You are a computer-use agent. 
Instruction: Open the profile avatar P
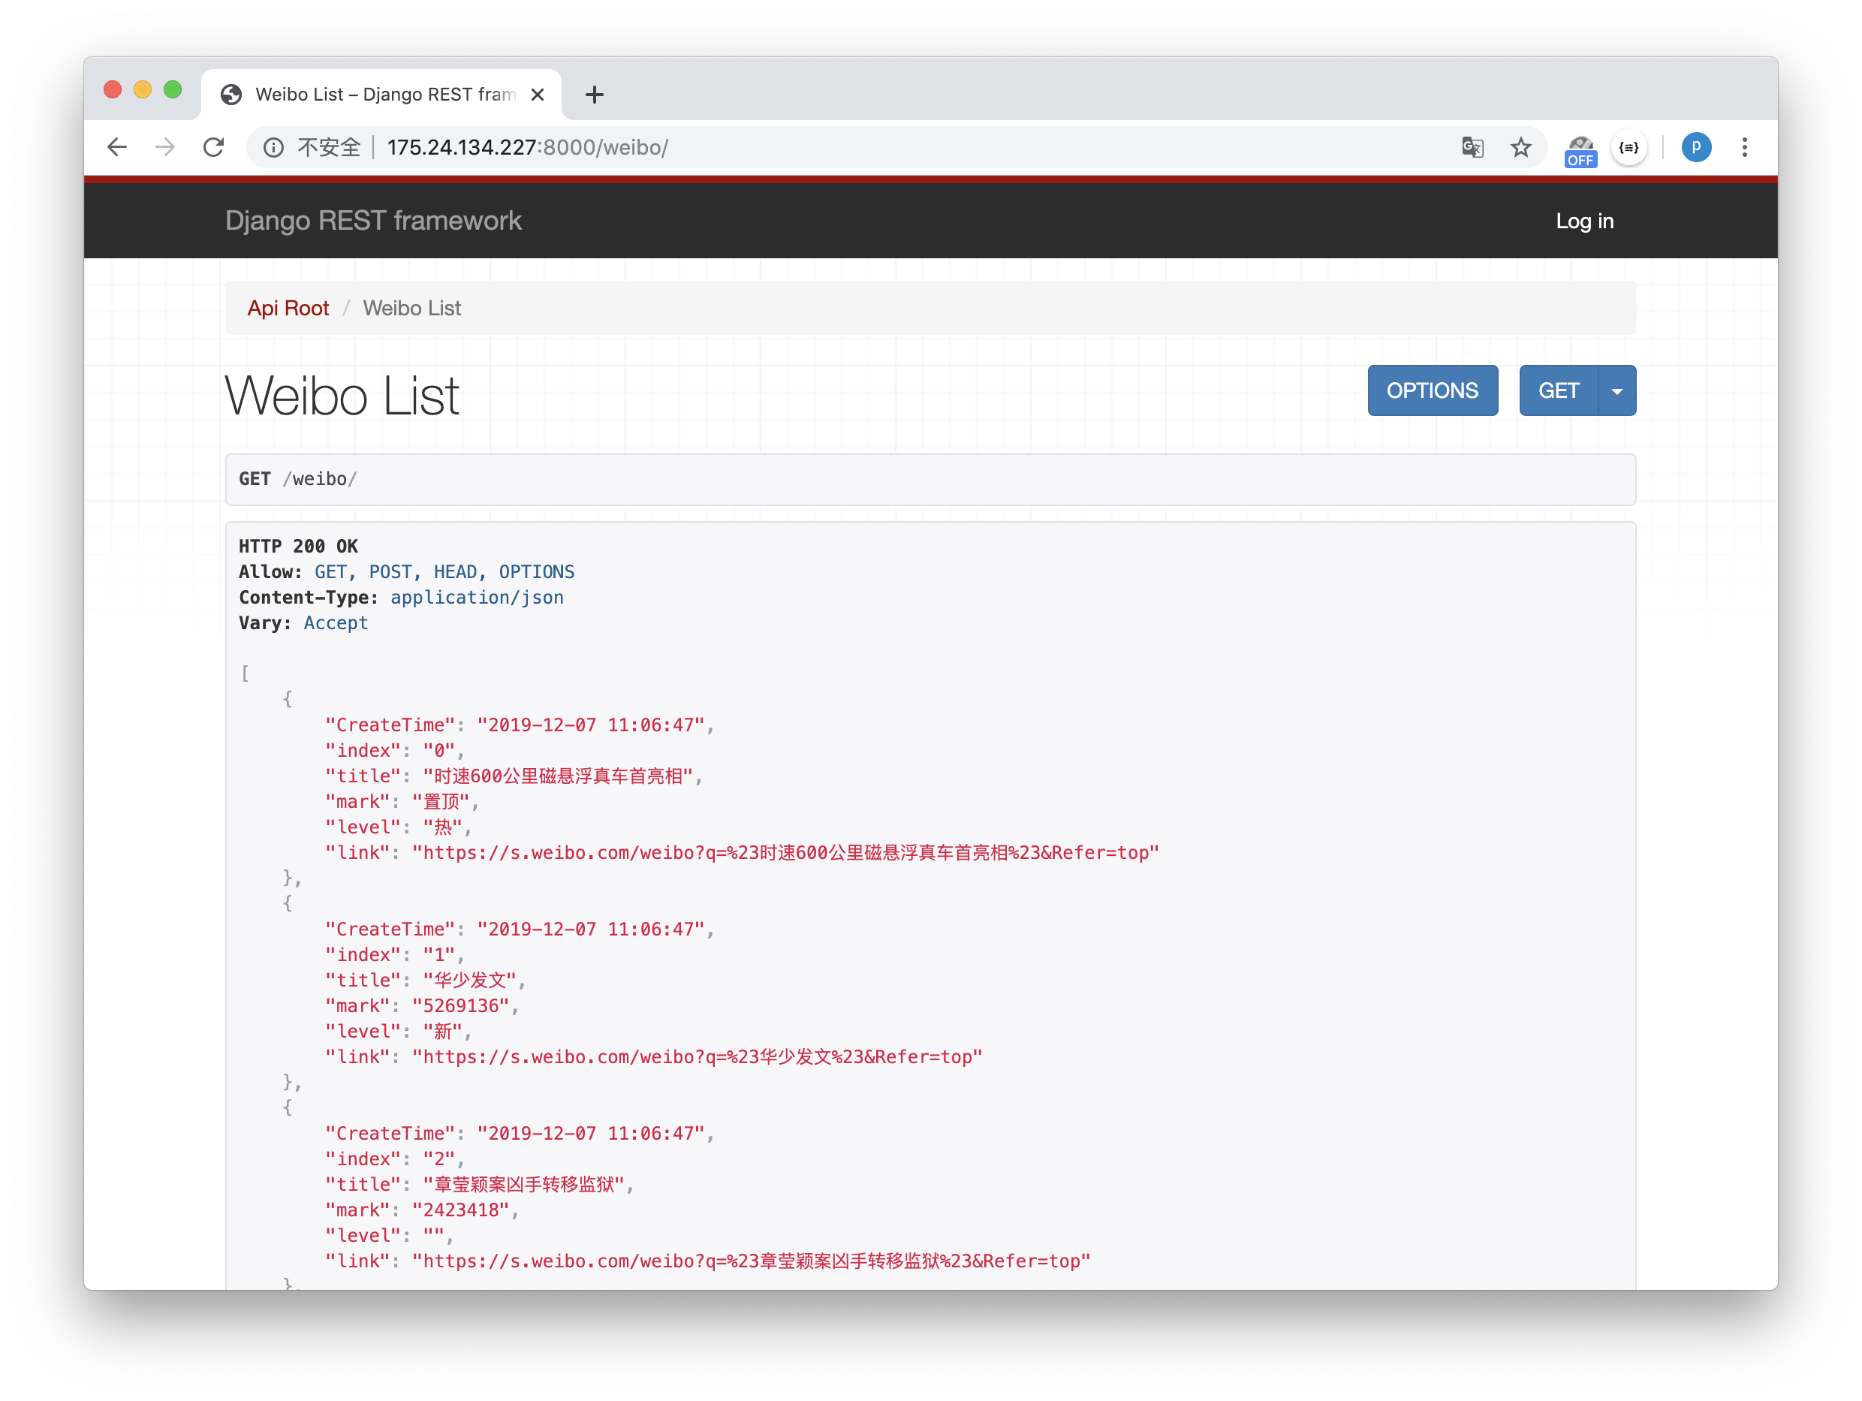click(x=1695, y=147)
